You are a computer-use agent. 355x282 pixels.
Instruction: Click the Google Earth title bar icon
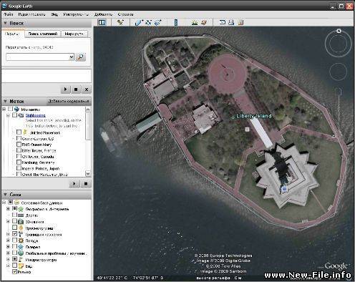4,5
